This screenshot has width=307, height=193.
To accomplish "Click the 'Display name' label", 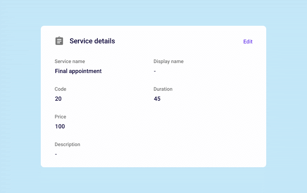I will 169,62.
